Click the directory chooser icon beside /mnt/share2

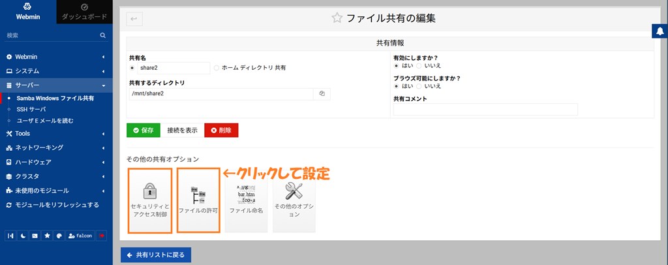[322, 94]
